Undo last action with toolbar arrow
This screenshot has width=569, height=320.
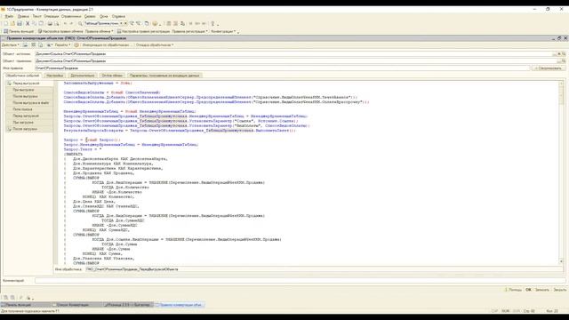tap(65, 24)
